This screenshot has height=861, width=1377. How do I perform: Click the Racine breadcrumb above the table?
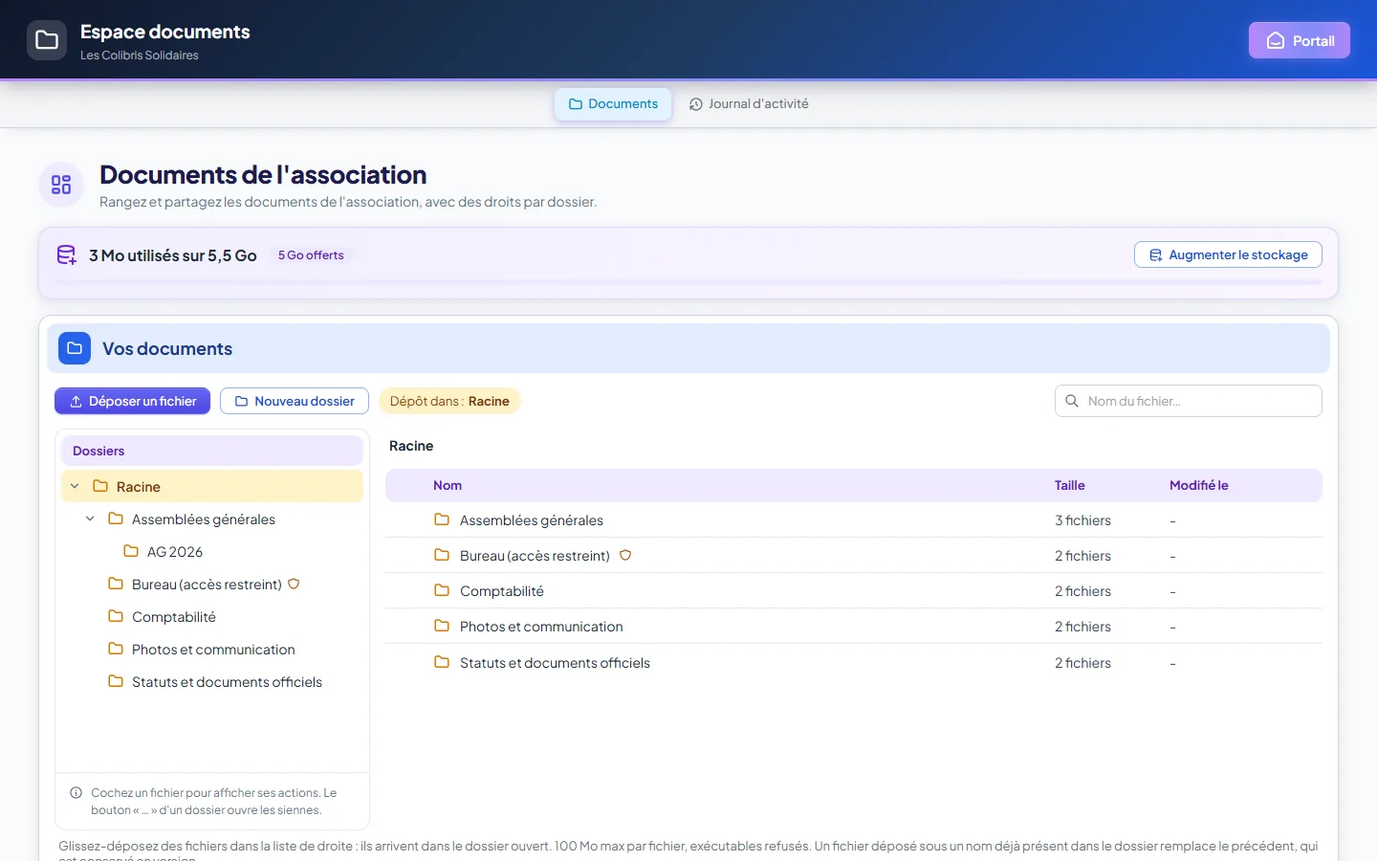coord(411,446)
